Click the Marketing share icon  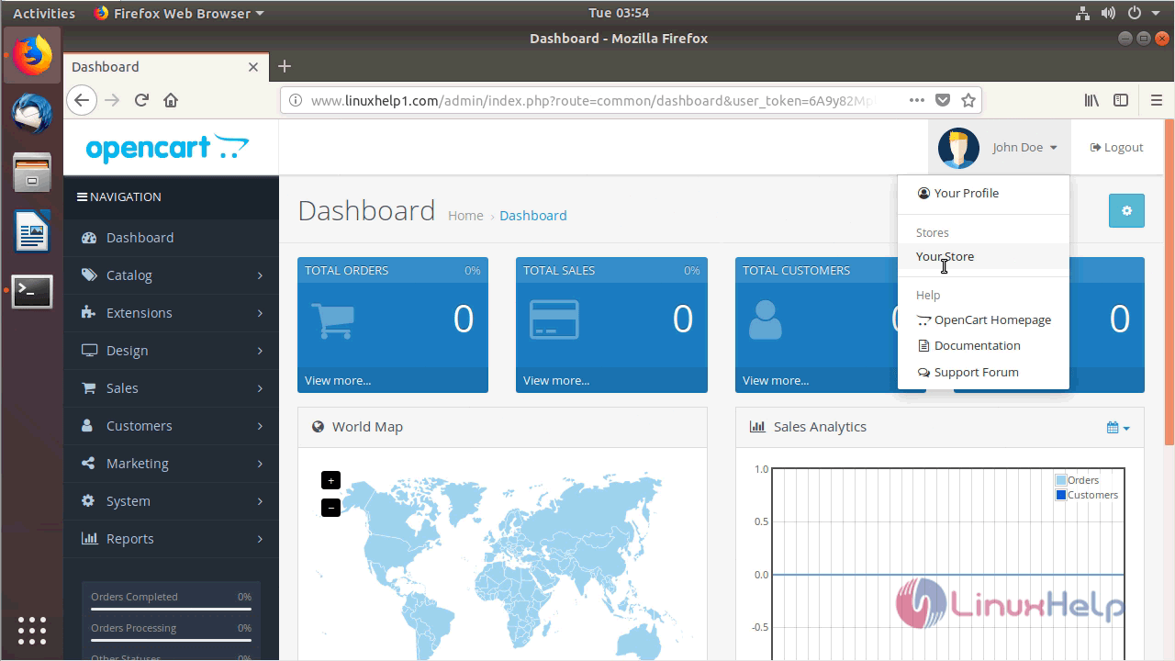pos(88,464)
